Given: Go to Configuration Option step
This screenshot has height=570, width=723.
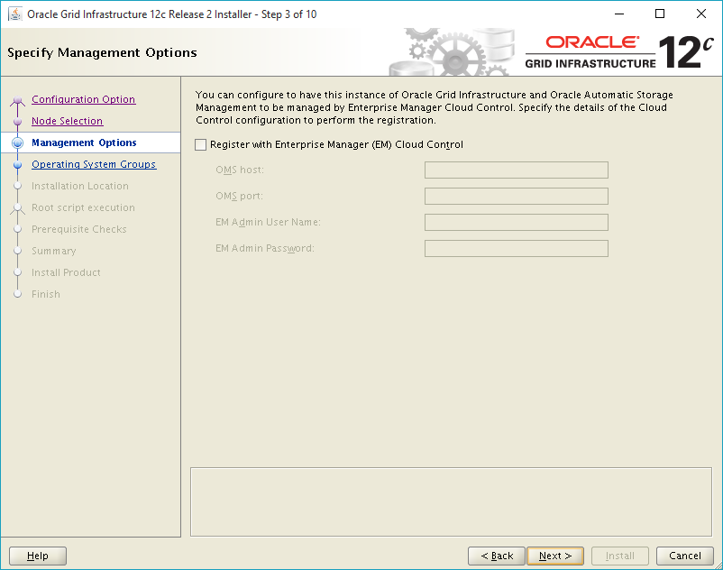Looking at the screenshot, I should pos(84,99).
